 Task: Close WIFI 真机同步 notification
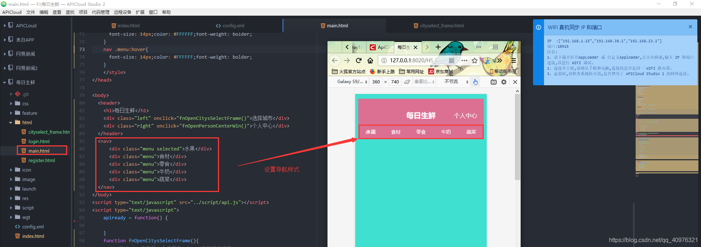click(690, 27)
